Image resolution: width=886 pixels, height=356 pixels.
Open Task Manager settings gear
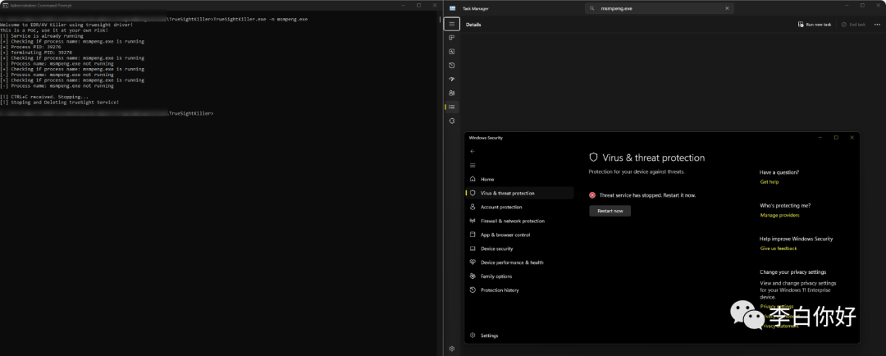451,349
